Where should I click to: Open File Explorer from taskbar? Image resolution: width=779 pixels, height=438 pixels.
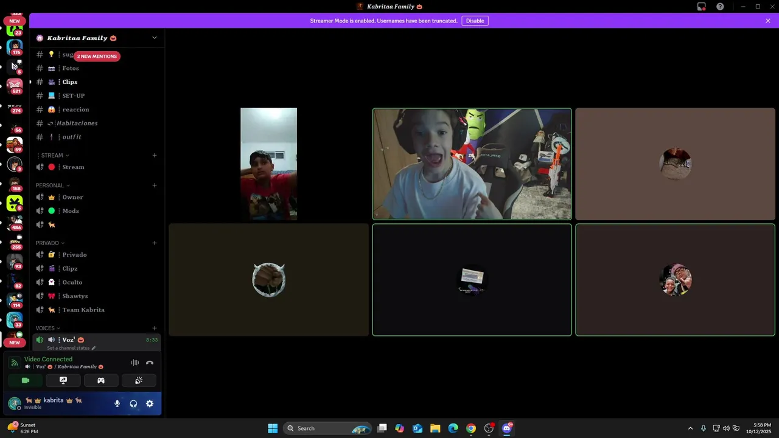click(x=435, y=428)
